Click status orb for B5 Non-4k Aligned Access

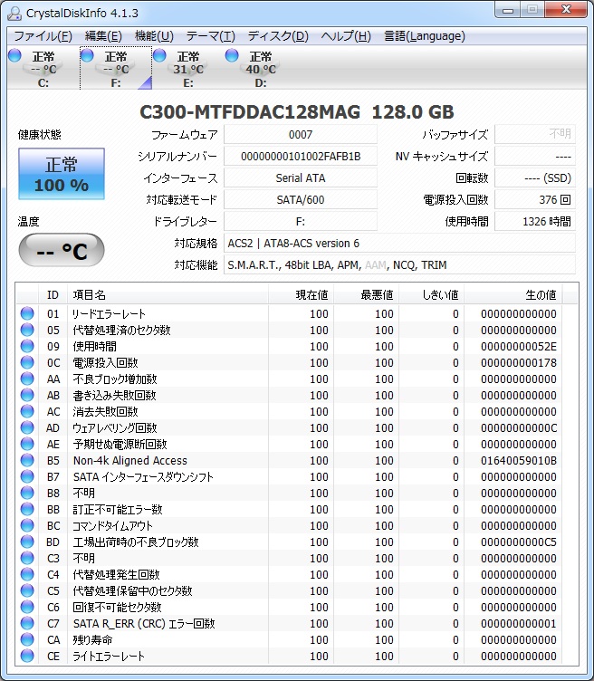[x=27, y=460]
